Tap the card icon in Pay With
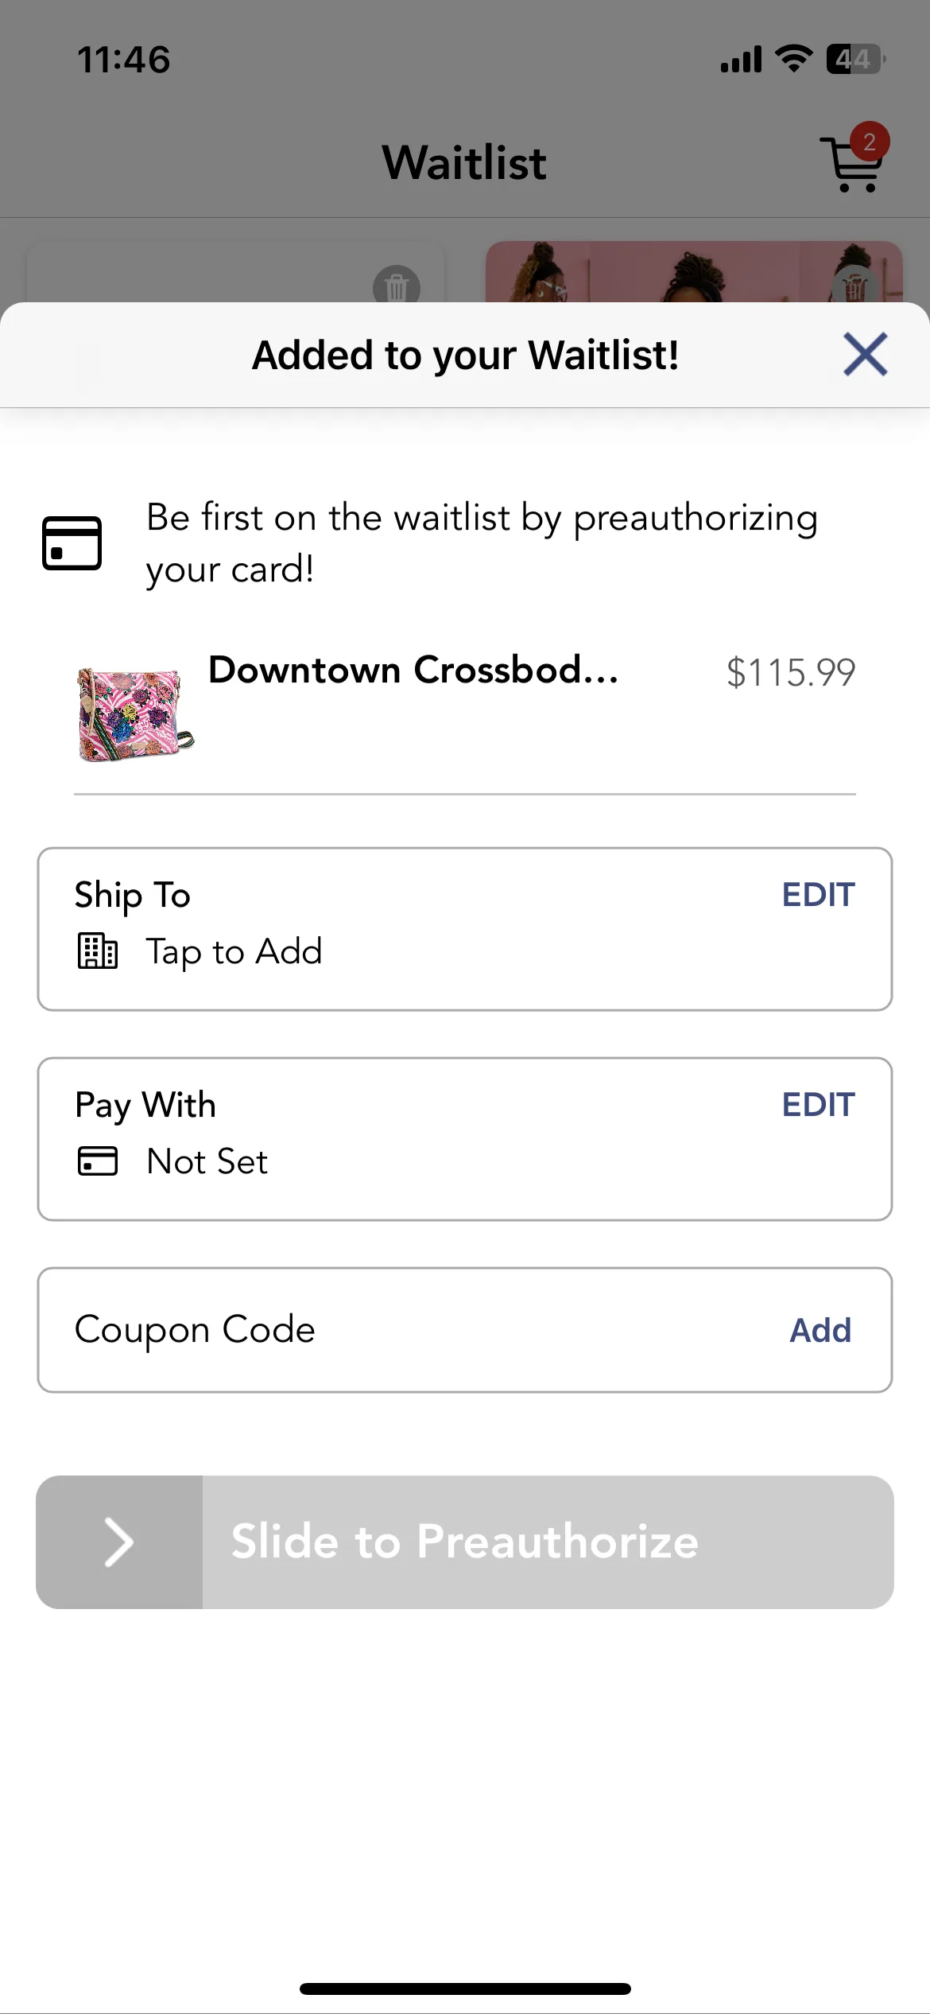The image size is (930, 2014). [98, 1161]
